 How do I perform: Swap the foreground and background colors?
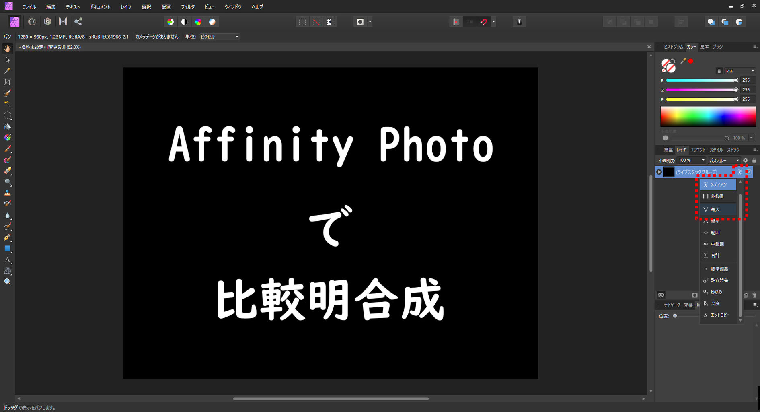674,61
